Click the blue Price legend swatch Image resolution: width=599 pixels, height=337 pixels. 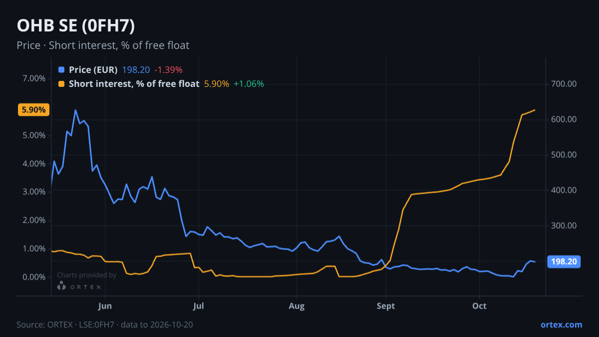61,69
